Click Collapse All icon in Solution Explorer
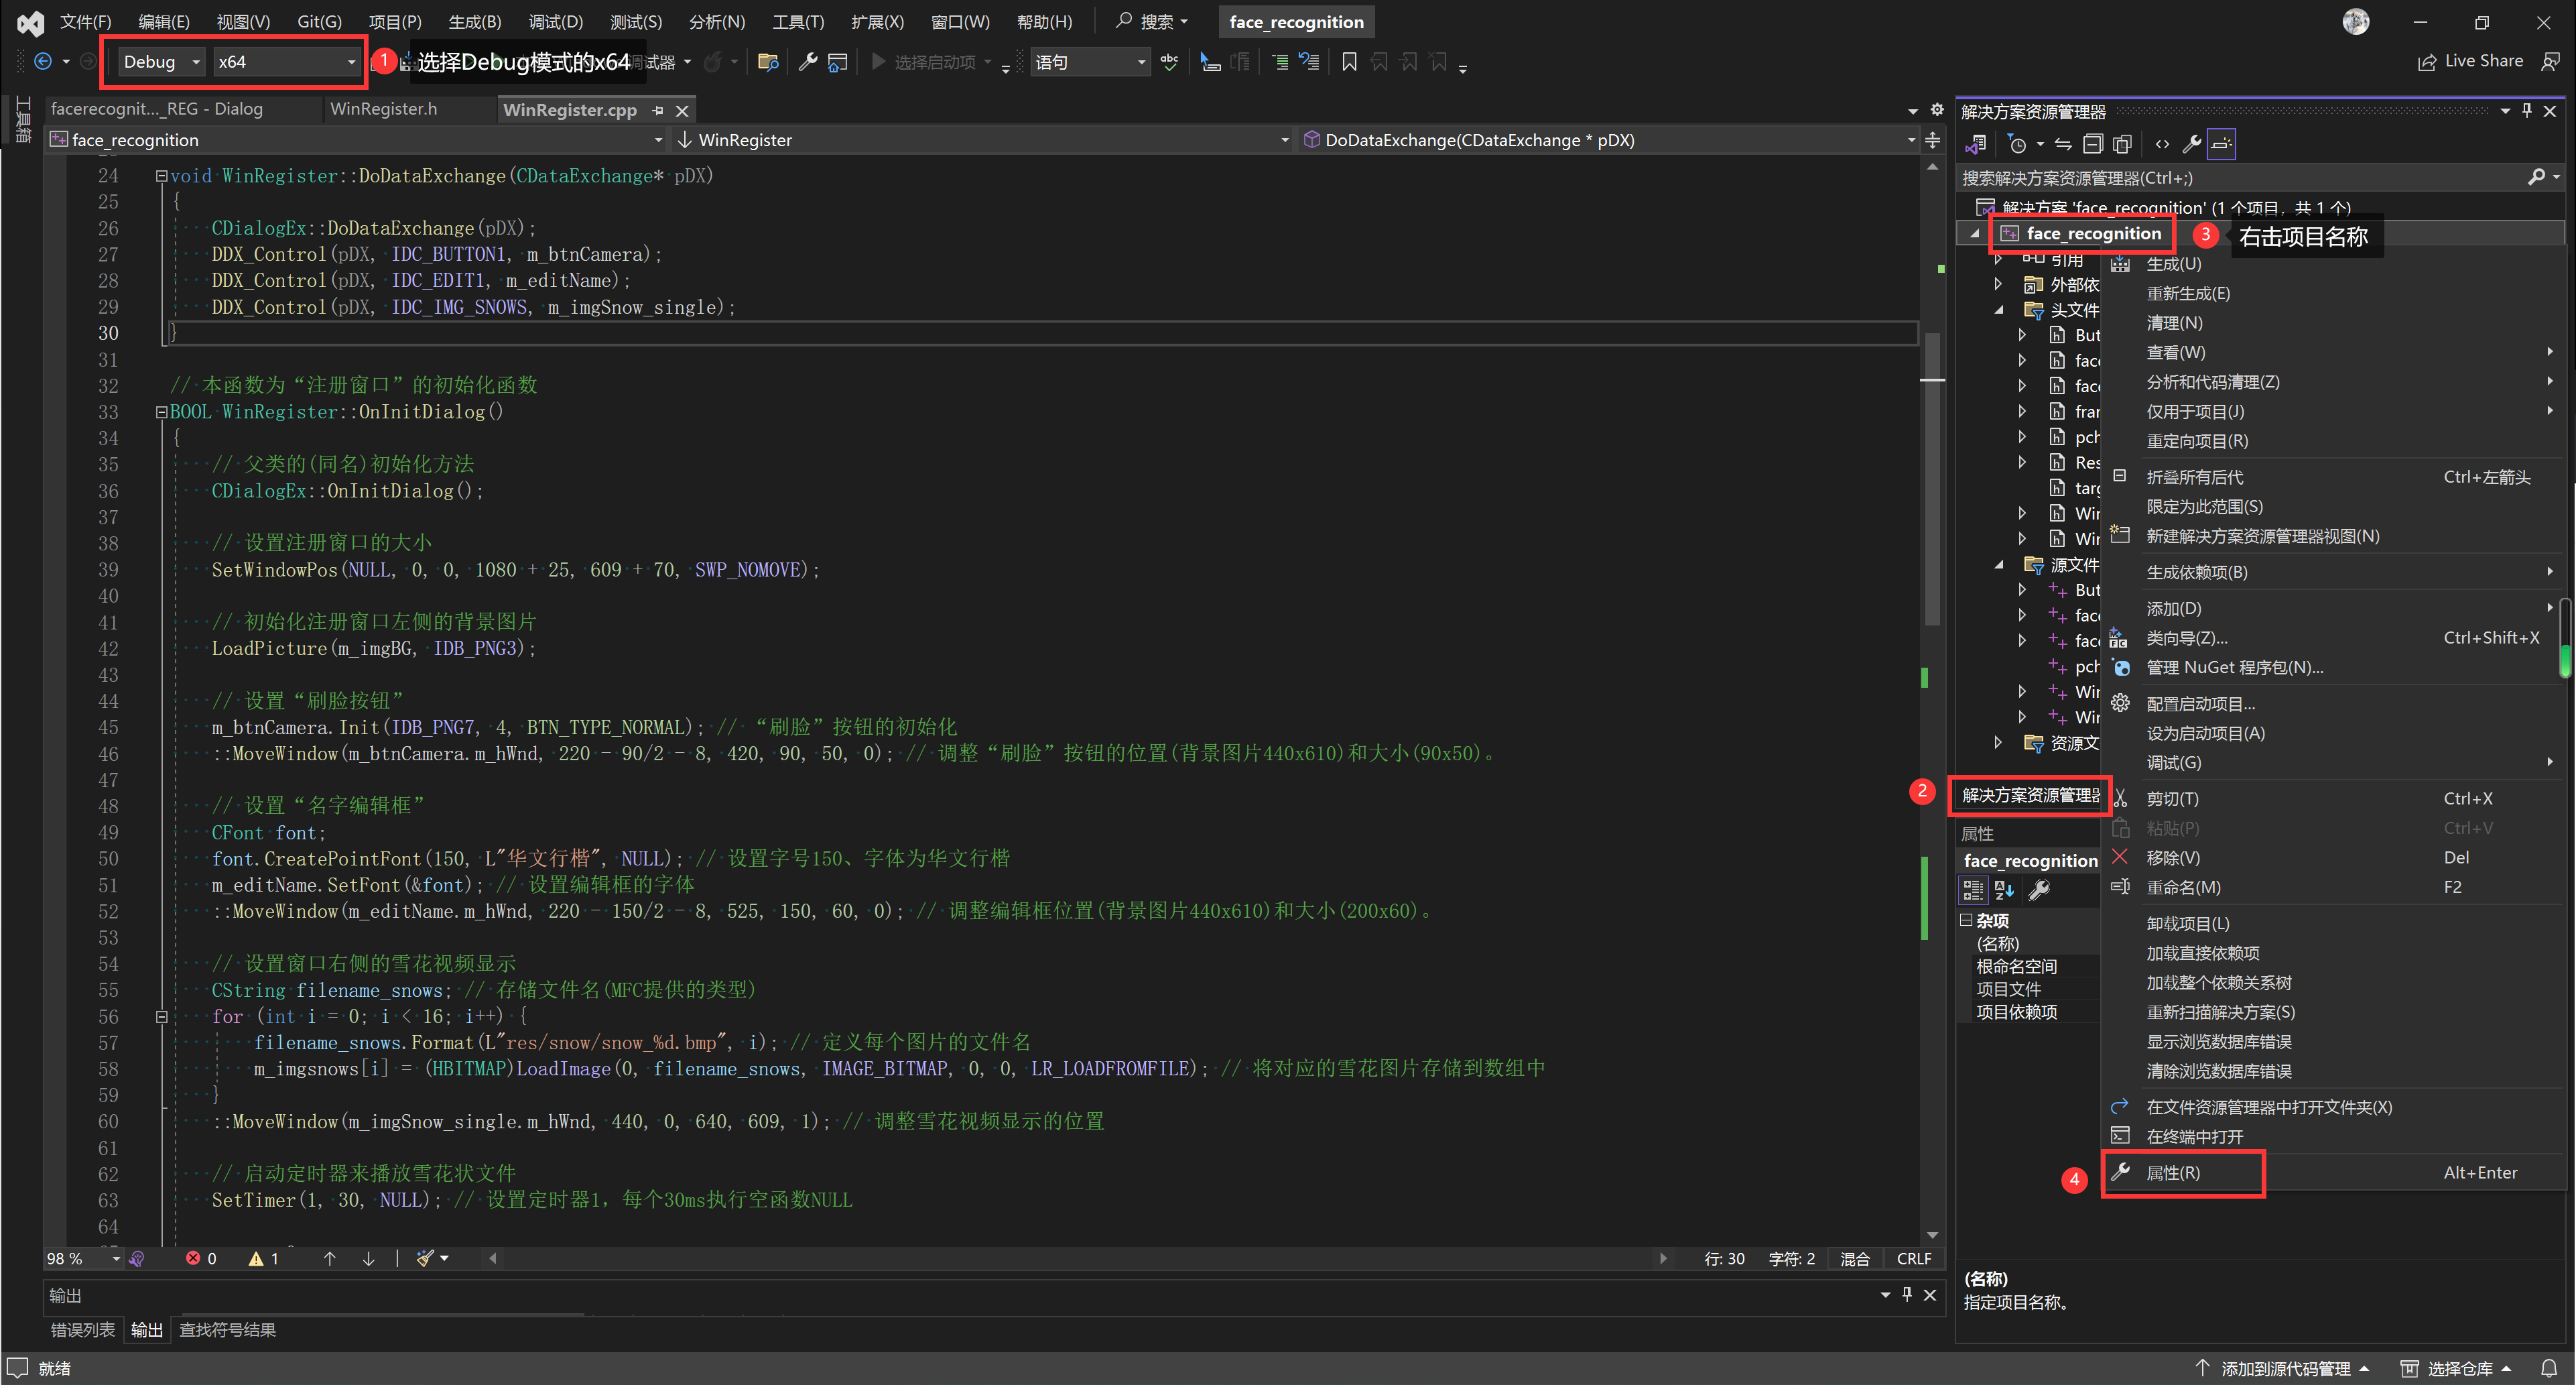 click(2092, 144)
